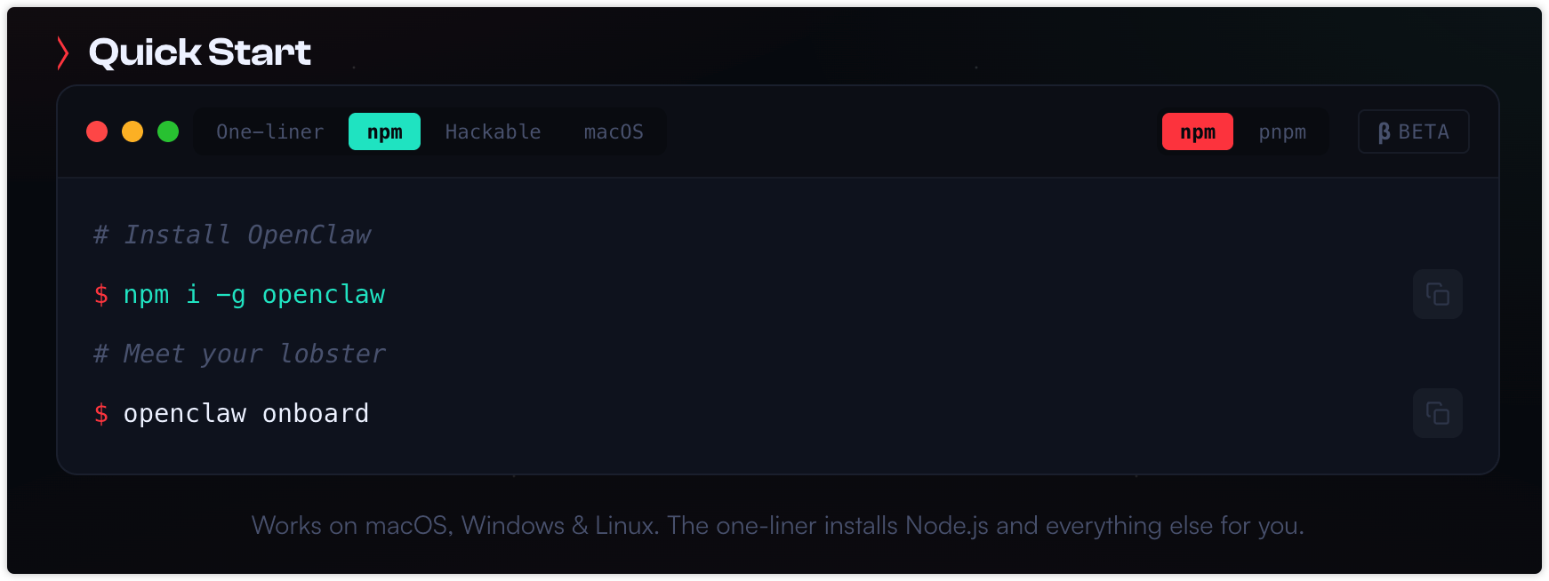
Task: Open the One-liner install tab
Action: pyautogui.click(x=269, y=131)
